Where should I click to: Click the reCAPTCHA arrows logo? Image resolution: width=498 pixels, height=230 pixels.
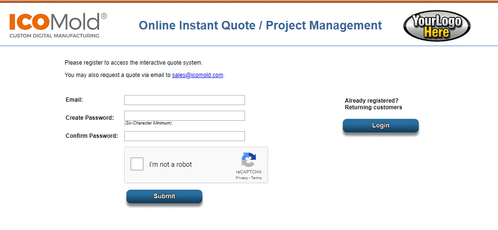click(248, 160)
